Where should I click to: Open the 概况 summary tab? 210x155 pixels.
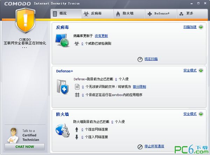pos(66,14)
